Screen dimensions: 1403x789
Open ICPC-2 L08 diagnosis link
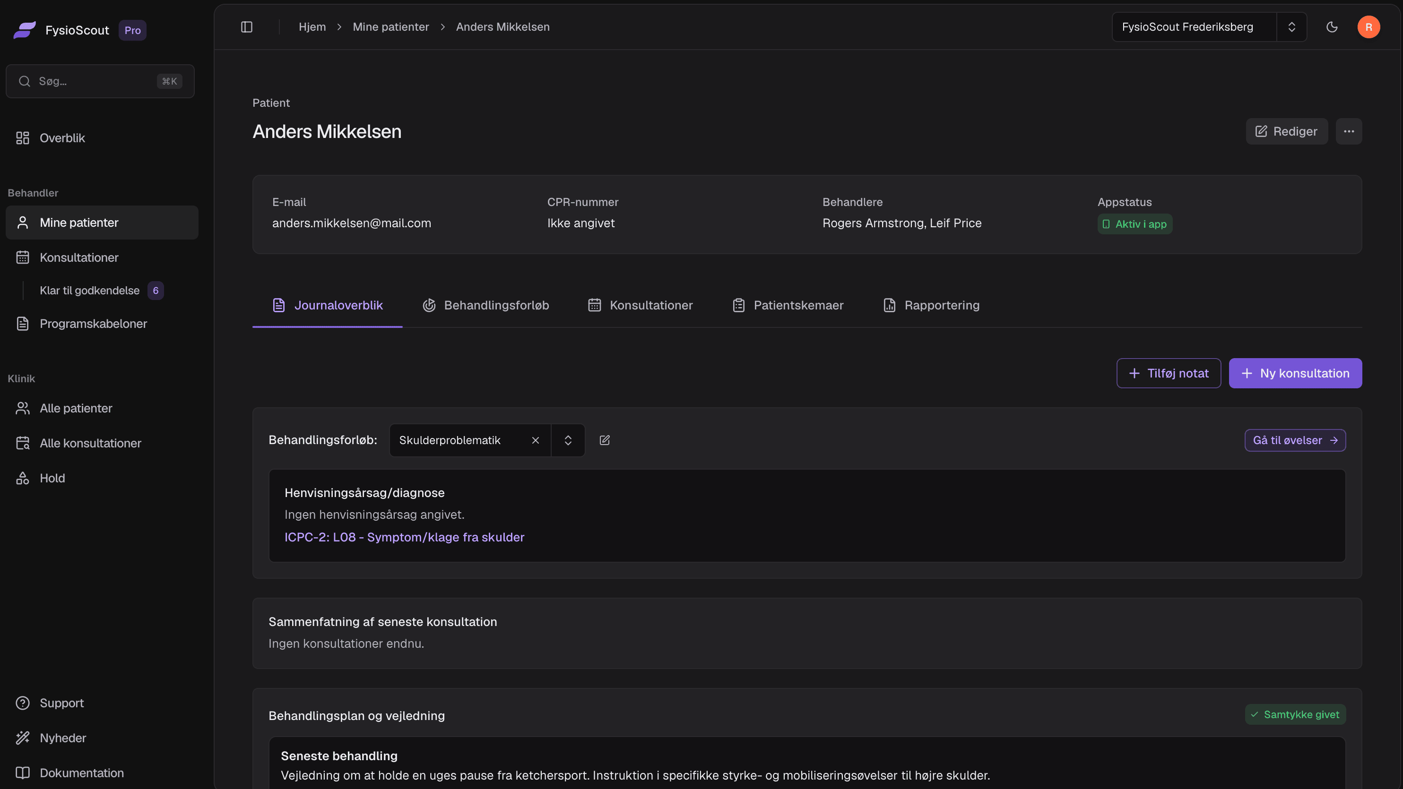[x=404, y=537]
